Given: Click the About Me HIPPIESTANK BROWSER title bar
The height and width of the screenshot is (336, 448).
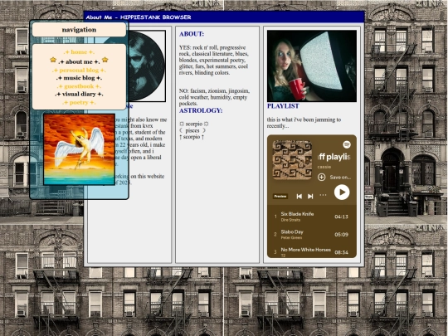Looking at the screenshot, I should click(x=224, y=17).
